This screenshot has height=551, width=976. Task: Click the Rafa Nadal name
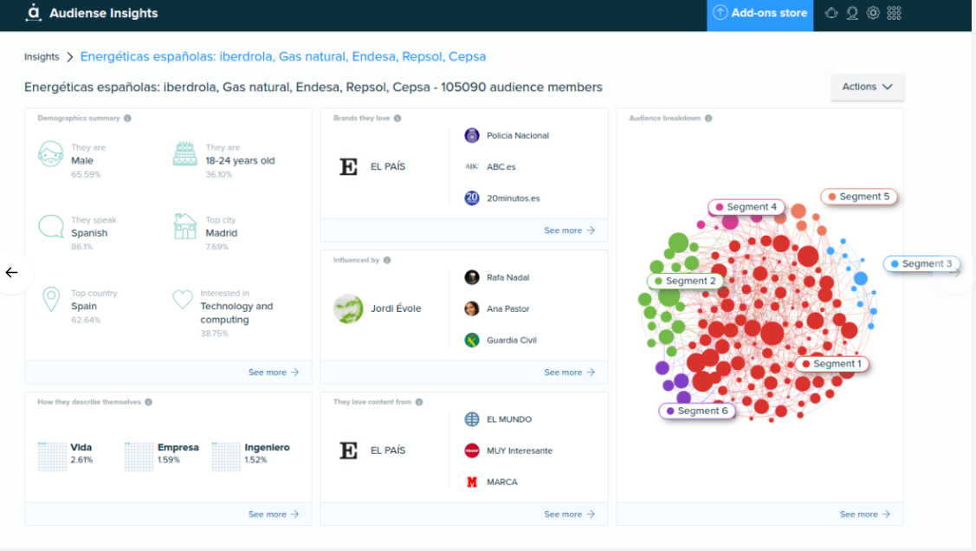pos(507,278)
